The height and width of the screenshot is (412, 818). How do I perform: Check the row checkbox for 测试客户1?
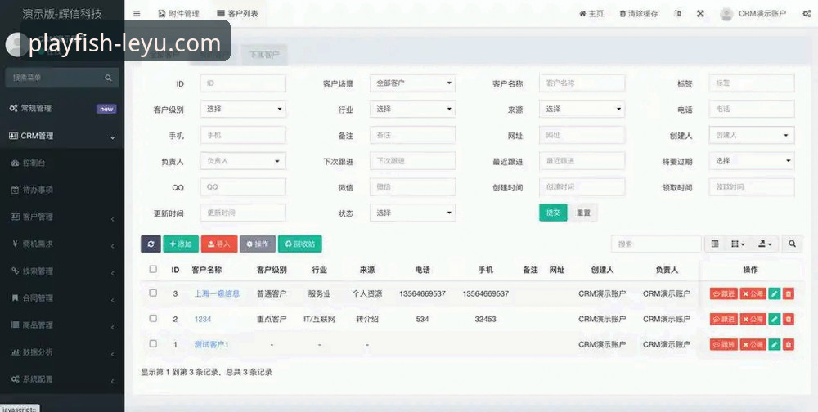(153, 343)
